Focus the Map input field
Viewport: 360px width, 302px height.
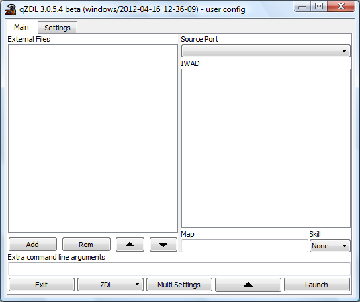[x=244, y=246]
